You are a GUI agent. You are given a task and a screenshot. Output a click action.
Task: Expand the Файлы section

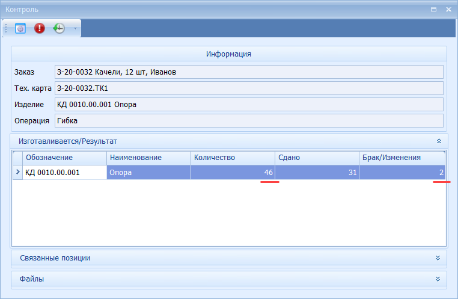(x=438, y=279)
